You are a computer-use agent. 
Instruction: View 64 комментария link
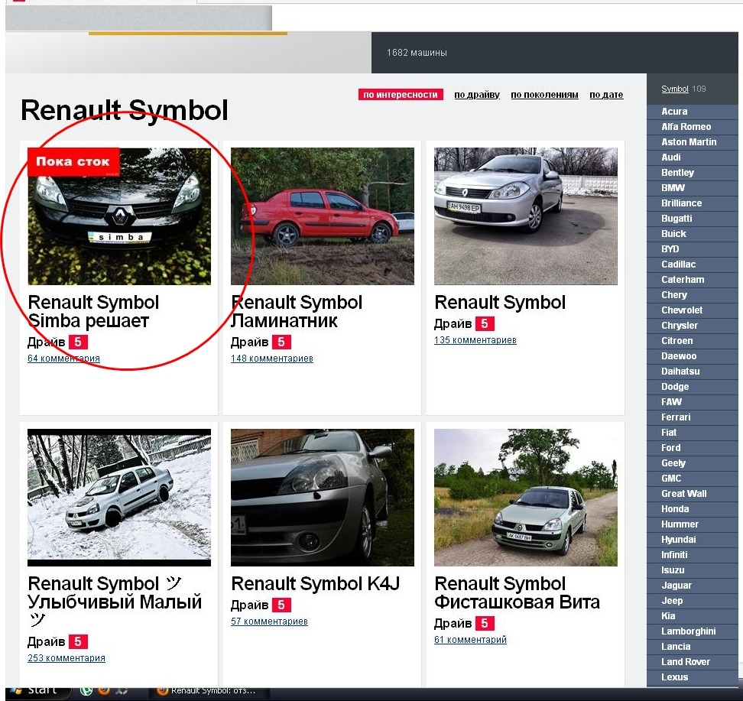click(x=63, y=359)
